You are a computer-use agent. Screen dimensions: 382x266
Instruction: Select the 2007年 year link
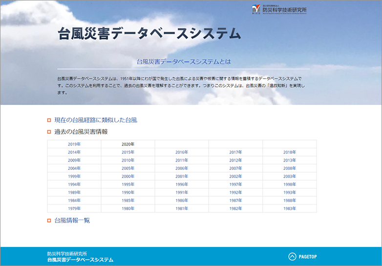pos(235,168)
